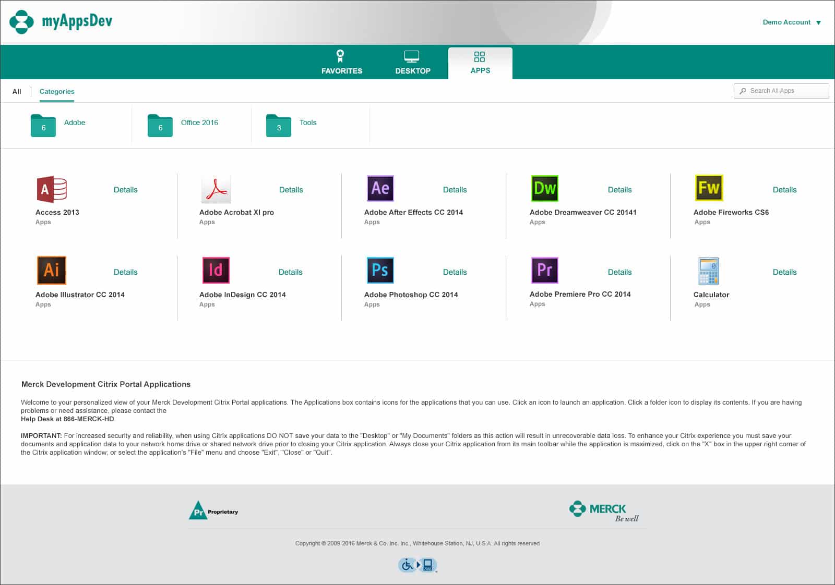This screenshot has width=835, height=585.
Task: Click the search magnifier icon
Action: (x=743, y=91)
